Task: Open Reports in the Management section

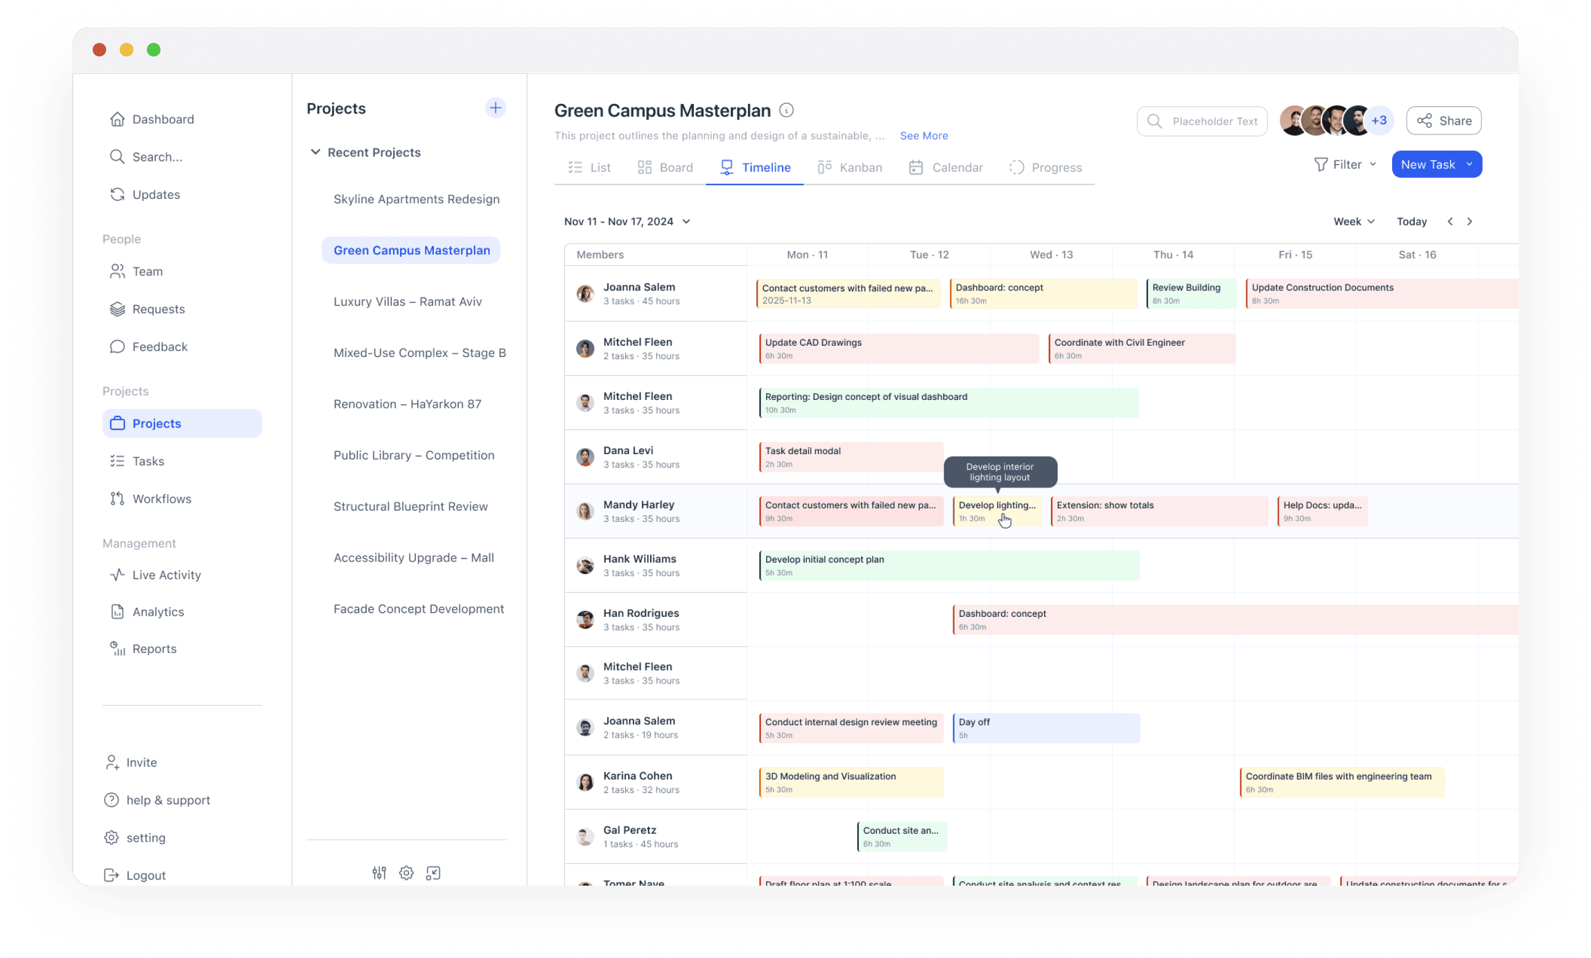Action: [154, 649]
